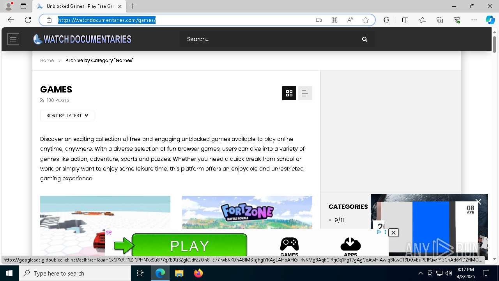Close the floating video popup
The width and height of the screenshot is (499, 281).
(x=478, y=202)
